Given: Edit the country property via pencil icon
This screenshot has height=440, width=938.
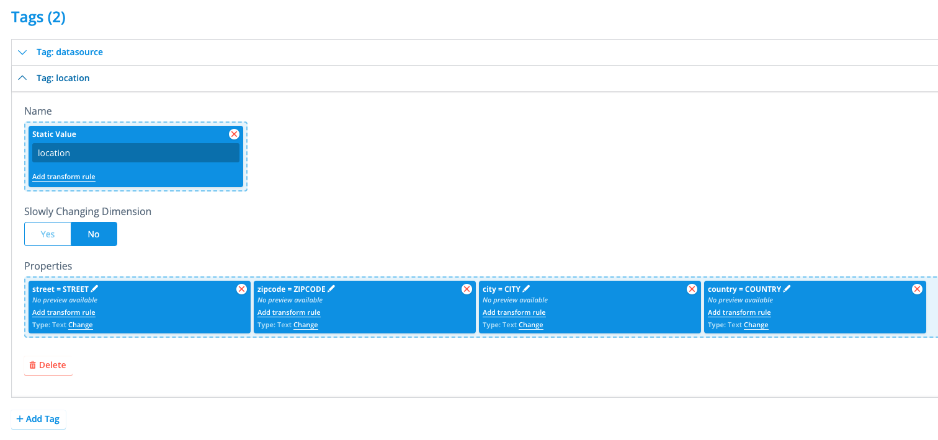Looking at the screenshot, I should [787, 289].
